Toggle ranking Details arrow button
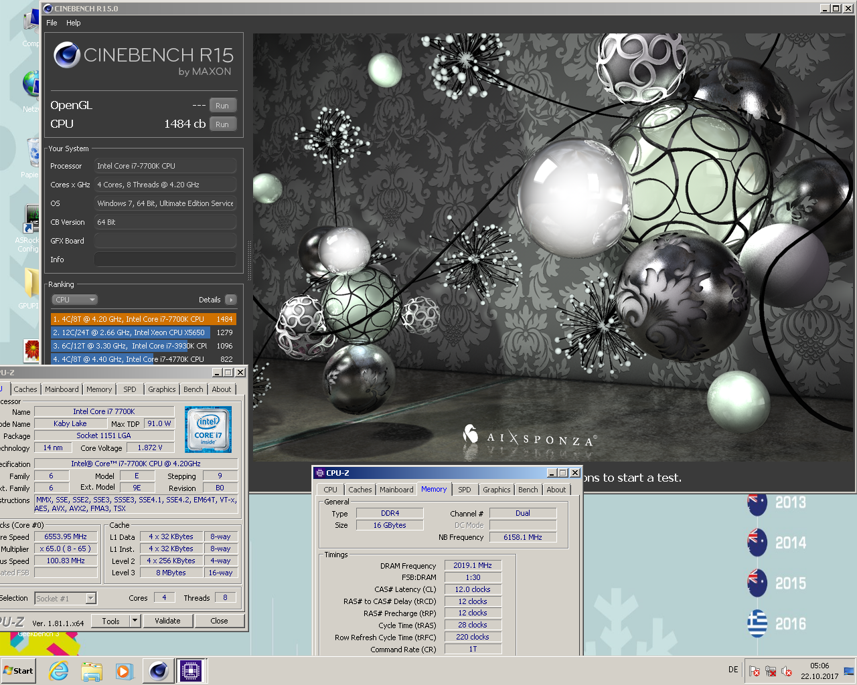 (231, 300)
